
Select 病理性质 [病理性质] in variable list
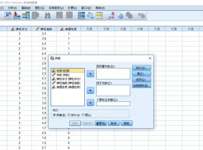click(68, 87)
